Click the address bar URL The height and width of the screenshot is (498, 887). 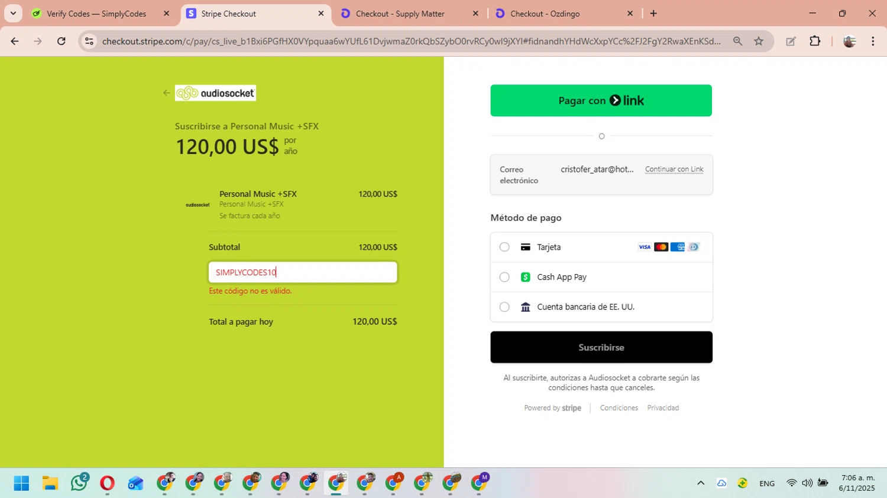point(411,41)
